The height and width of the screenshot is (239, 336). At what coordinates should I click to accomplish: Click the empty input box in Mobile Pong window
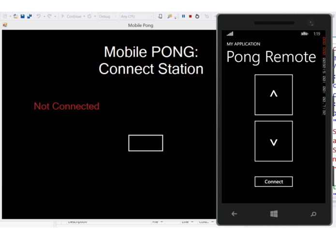146,143
